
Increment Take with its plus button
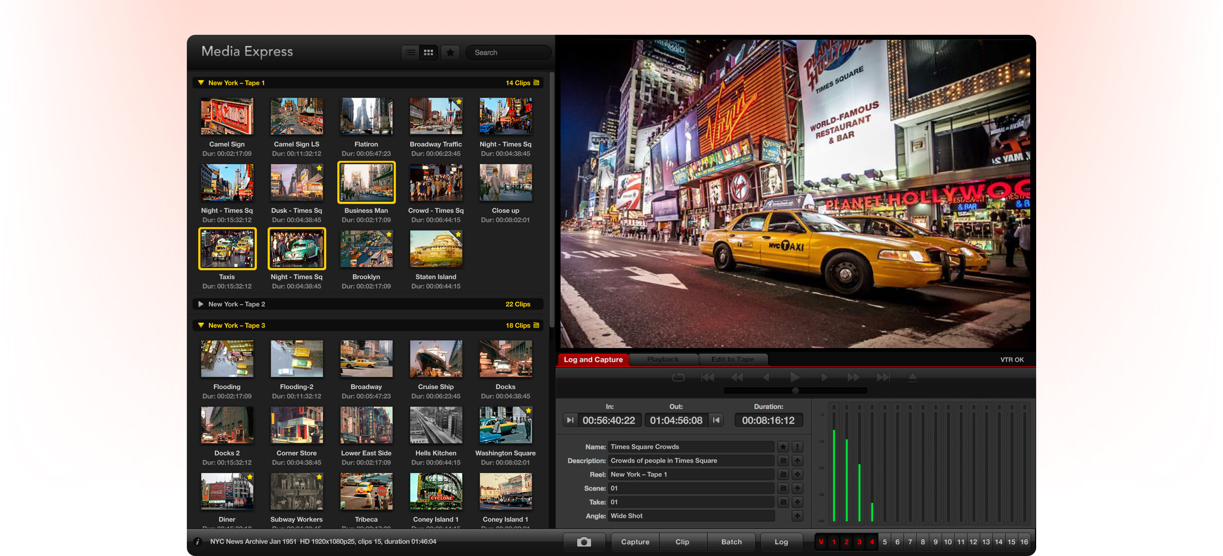pos(797,501)
